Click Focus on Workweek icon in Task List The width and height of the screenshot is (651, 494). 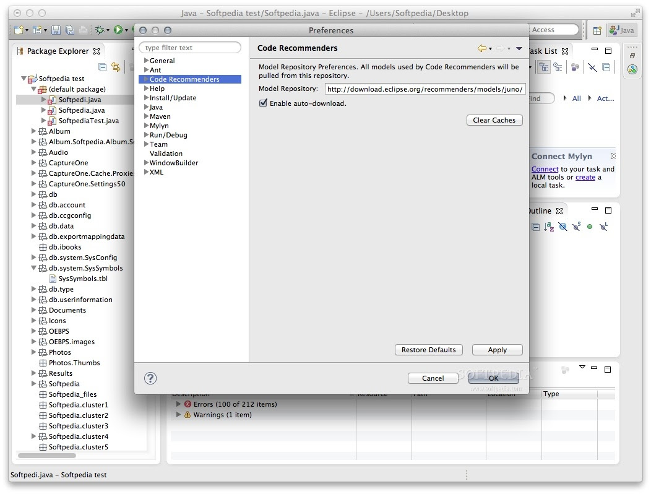[575, 67]
